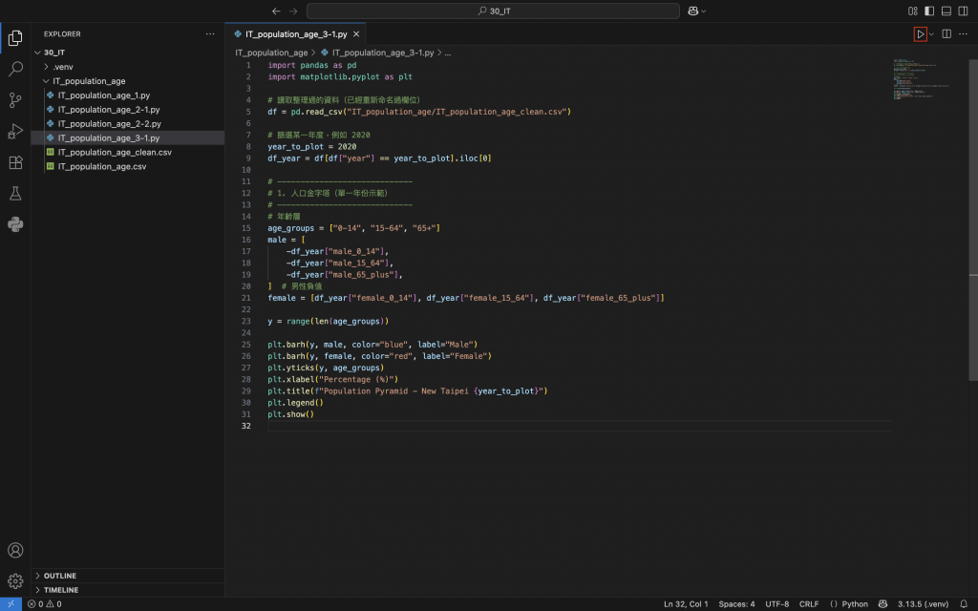Open the Source Control view
This screenshot has width=978, height=611.
tap(15, 100)
